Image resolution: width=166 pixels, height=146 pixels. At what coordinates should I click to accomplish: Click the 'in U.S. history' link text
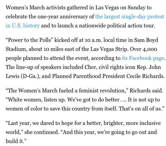(x=23, y=26)
